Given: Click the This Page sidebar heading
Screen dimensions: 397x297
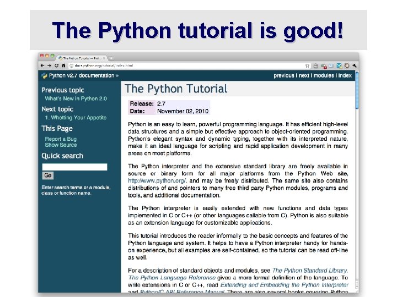Looking at the screenshot, I should coord(57,129).
